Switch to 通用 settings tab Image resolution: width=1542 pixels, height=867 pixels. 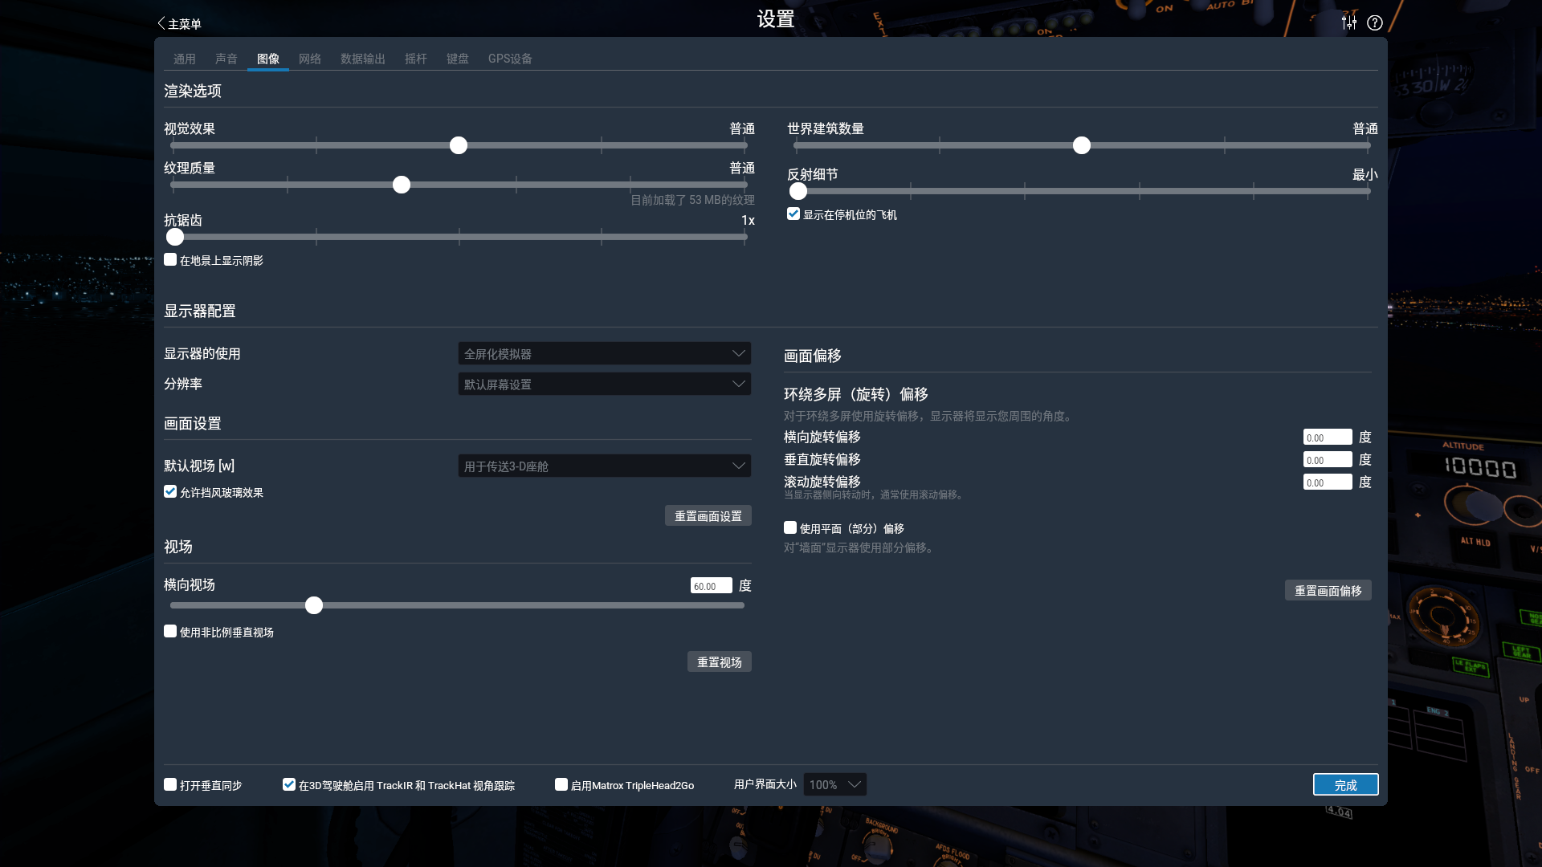186,59
